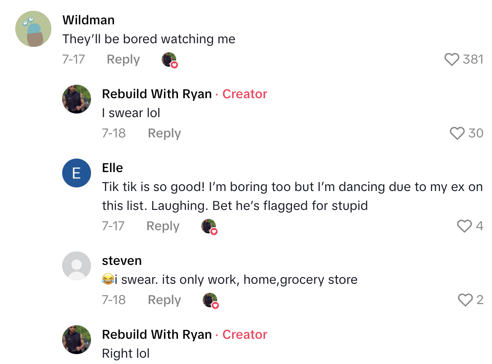The image size is (492, 364).
Task: Reply to steven's comment
Action: point(164,300)
